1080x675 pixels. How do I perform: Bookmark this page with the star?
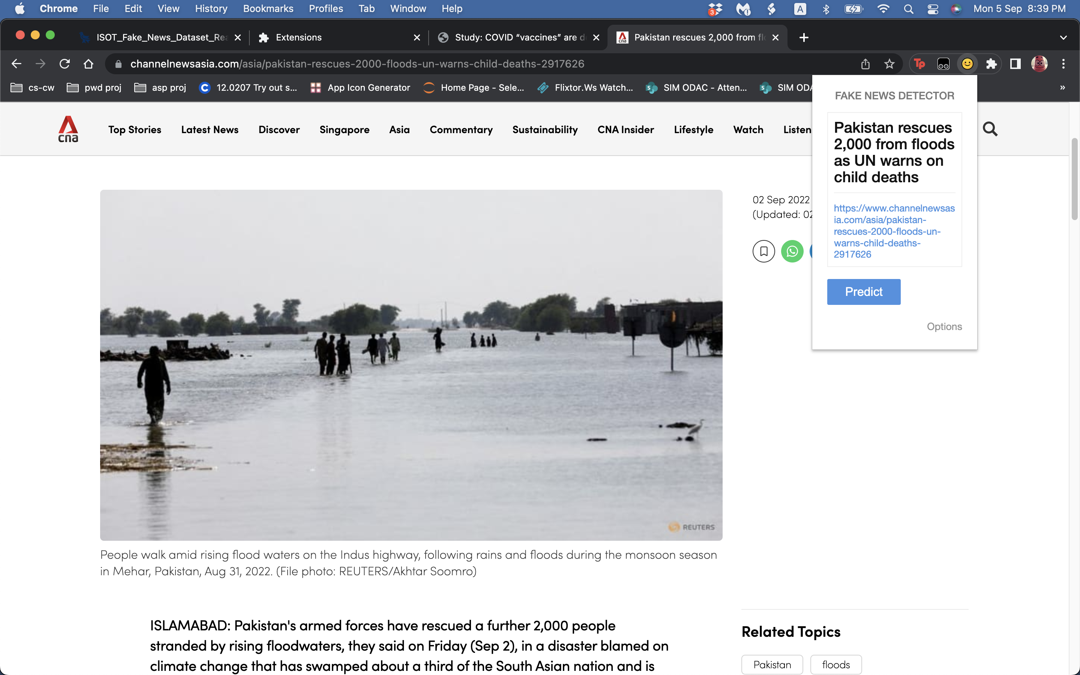tap(889, 64)
